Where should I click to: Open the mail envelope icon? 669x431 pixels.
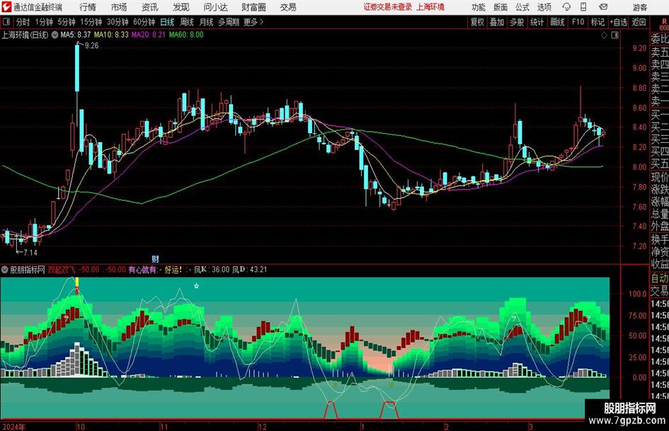tap(603, 7)
